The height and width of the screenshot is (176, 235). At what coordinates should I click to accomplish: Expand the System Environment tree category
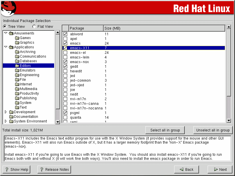6,121
